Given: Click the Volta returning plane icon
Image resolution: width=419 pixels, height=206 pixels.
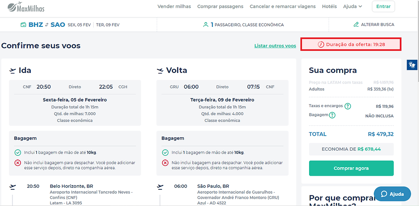Looking at the screenshot, I should click(160, 71).
